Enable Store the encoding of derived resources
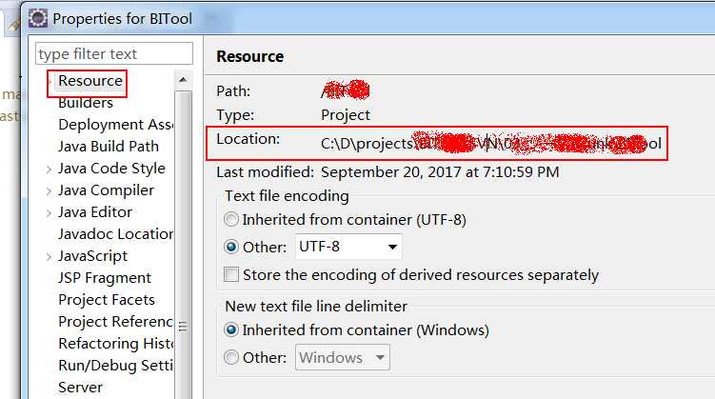Screen dimensions: 715x399 coord(231,275)
